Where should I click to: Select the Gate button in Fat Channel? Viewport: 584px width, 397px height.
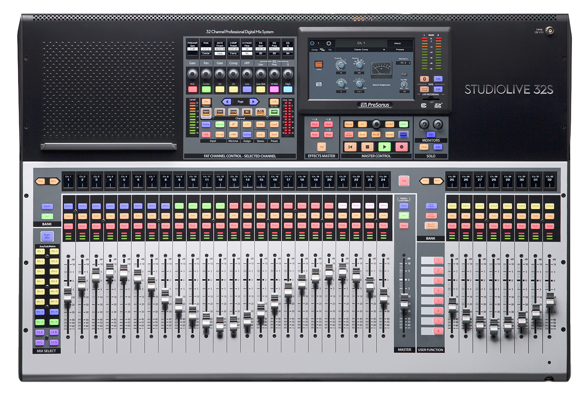pos(220,112)
